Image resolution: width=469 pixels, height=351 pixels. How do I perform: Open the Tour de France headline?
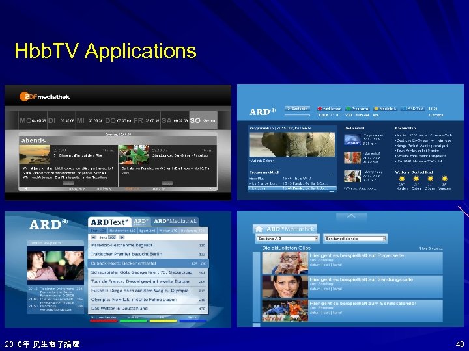(x=148, y=281)
